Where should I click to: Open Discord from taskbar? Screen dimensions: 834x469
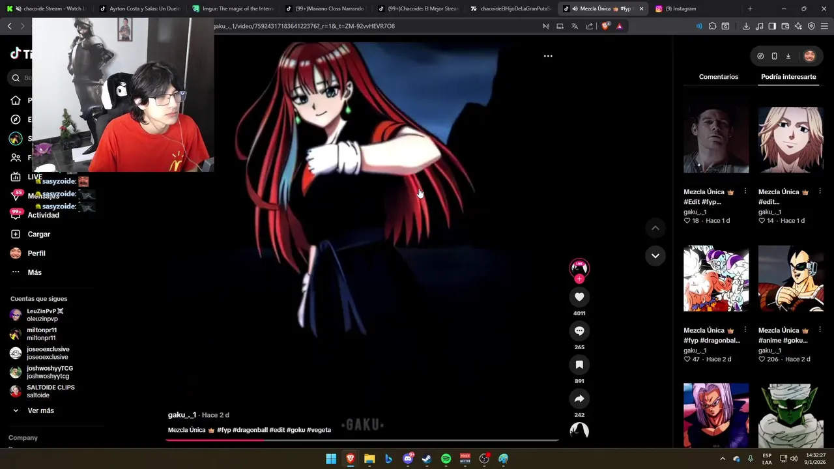point(408,459)
